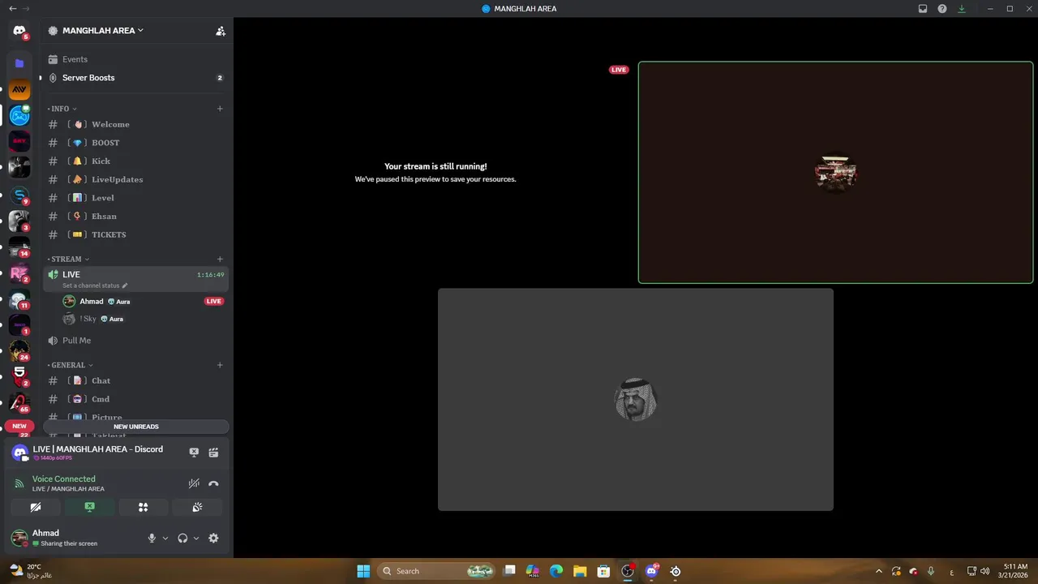Image resolution: width=1038 pixels, height=584 pixels.
Task: Open the Inbox icon in title bar
Action: pos(923,9)
